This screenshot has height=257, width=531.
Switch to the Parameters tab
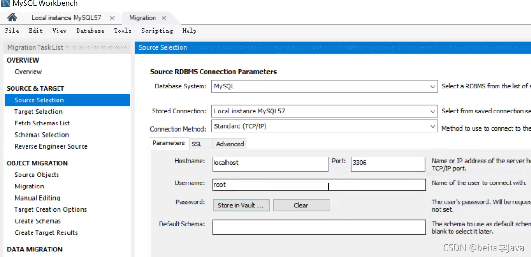168,143
